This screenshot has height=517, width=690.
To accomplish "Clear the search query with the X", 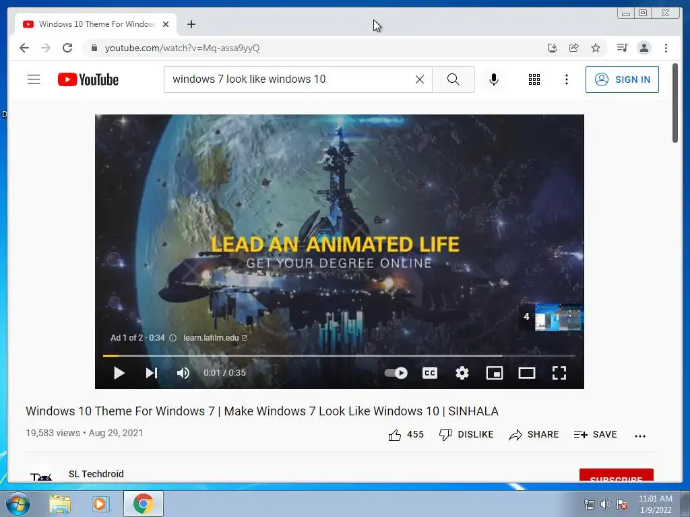I will 420,79.
